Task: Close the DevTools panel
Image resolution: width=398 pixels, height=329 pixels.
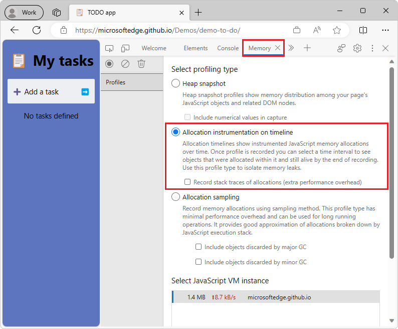Action: click(385, 48)
